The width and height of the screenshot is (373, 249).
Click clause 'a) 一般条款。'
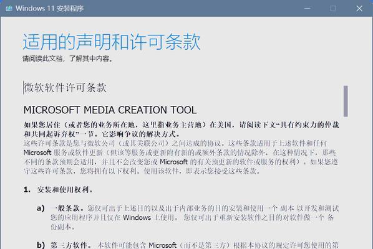click(x=188, y=217)
